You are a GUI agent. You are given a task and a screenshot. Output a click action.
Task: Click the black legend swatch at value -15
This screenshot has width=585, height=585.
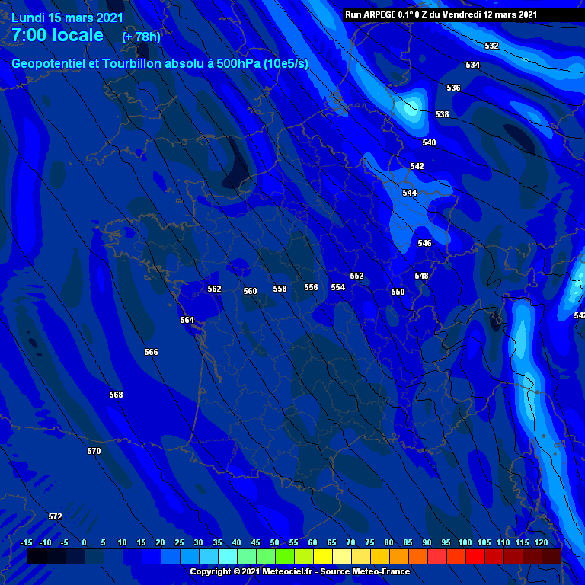click(37, 557)
